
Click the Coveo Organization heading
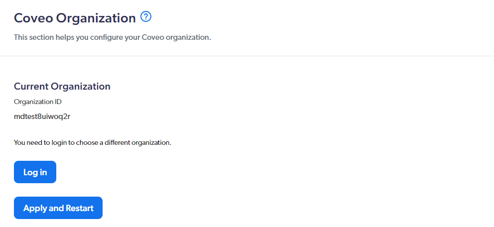click(75, 18)
